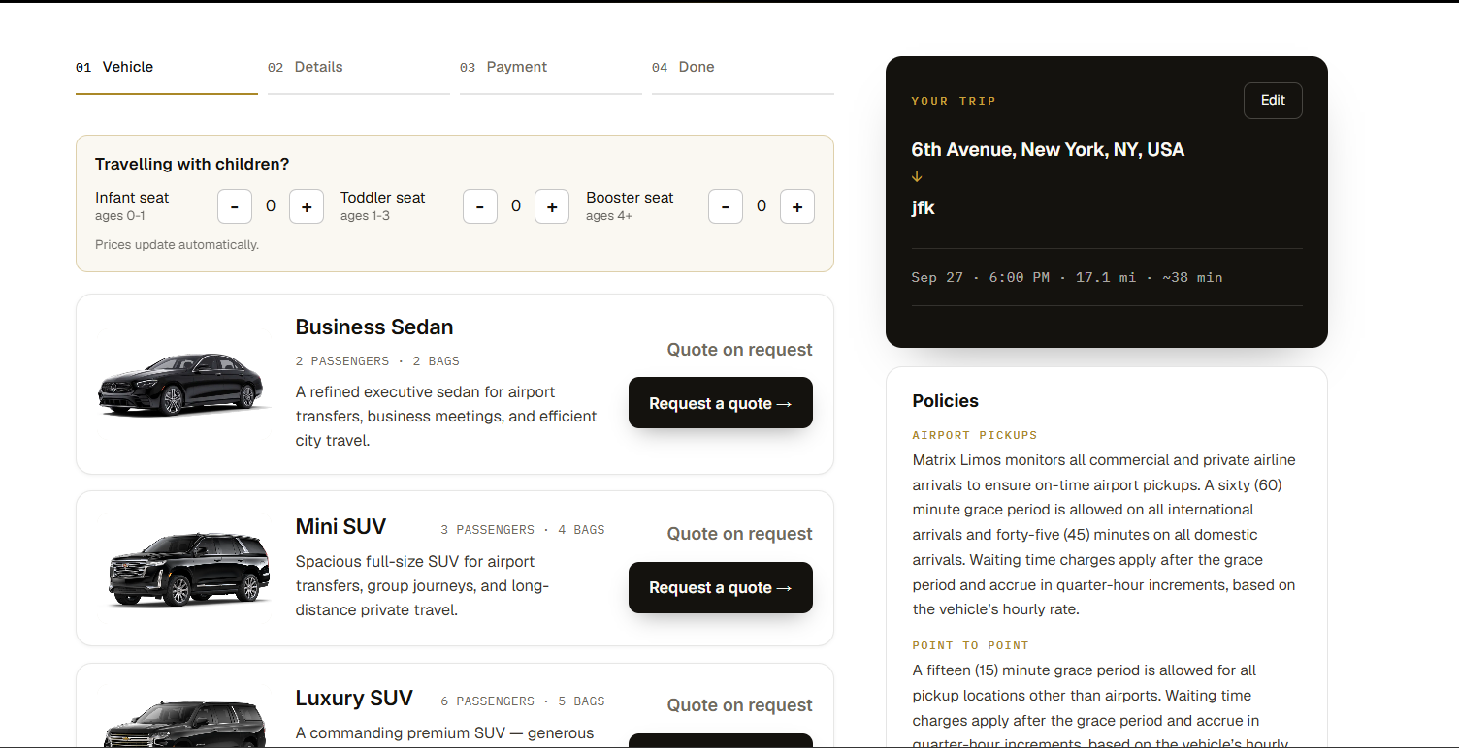Click the AIRPORT PICKUPS policy label
This screenshot has width=1459, height=748.
click(x=975, y=436)
